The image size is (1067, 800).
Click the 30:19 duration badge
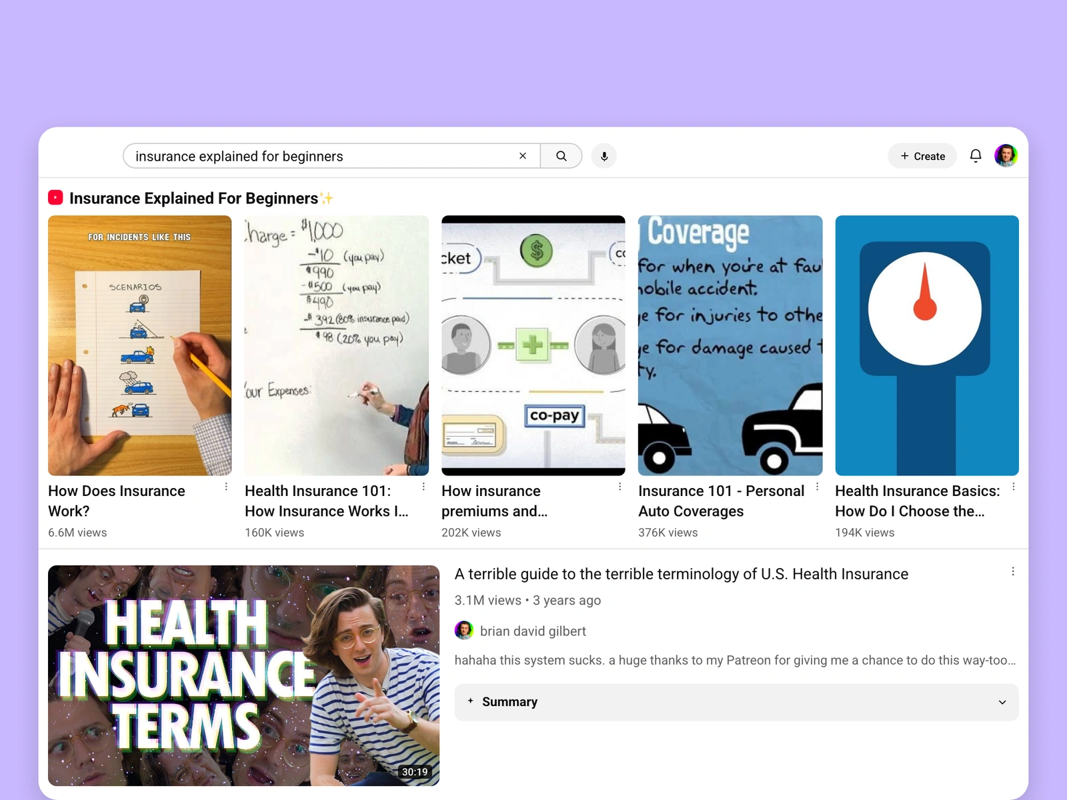point(415,772)
